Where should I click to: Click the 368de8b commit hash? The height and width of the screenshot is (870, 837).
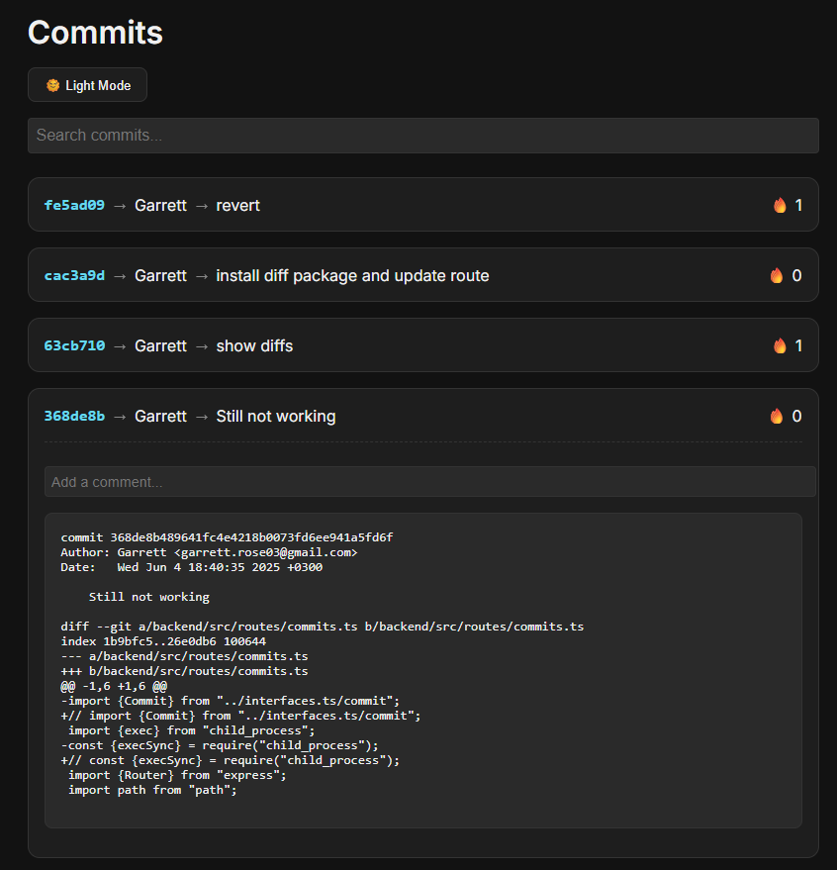72,416
